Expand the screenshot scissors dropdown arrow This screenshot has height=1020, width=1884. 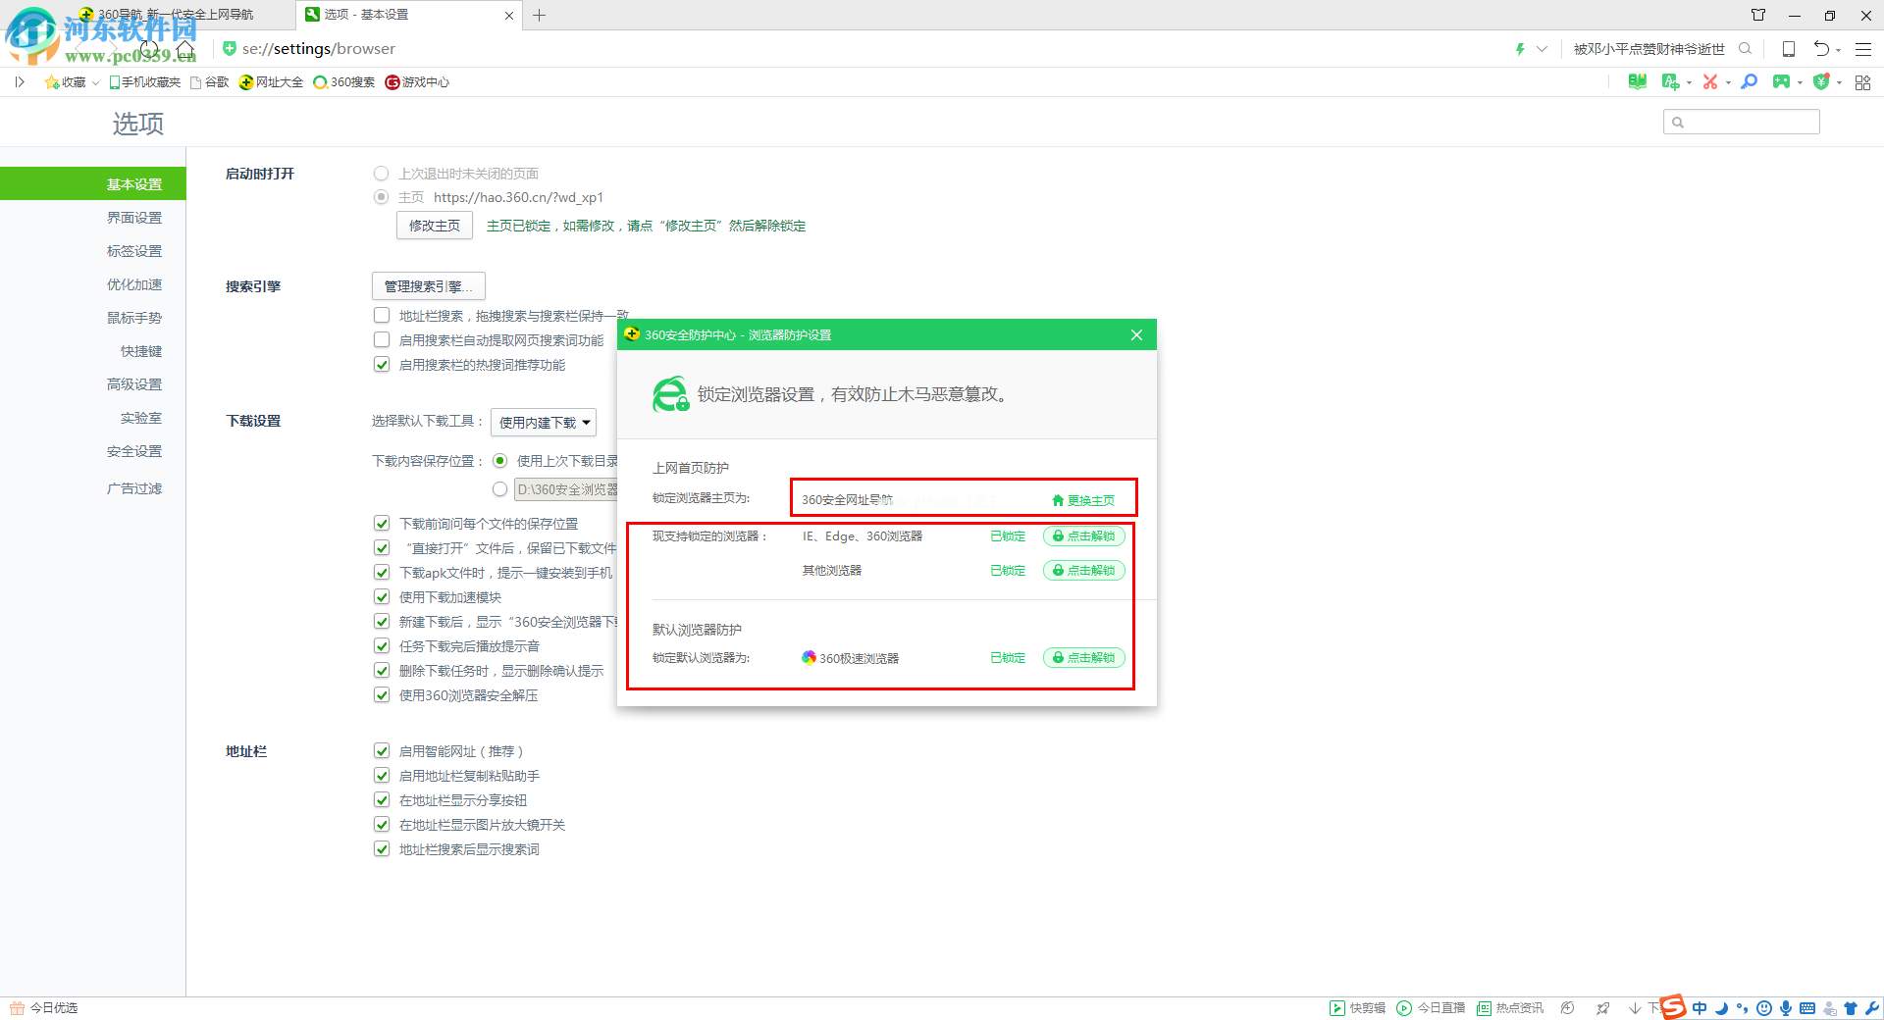point(1728,83)
